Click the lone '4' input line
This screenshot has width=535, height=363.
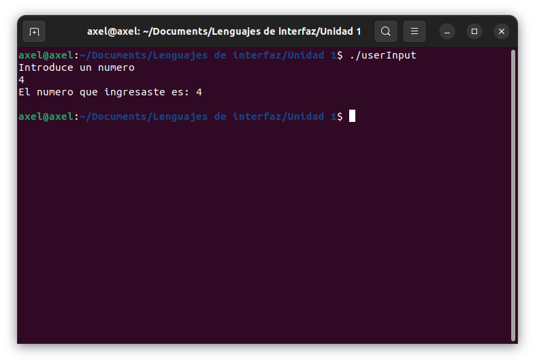point(22,80)
